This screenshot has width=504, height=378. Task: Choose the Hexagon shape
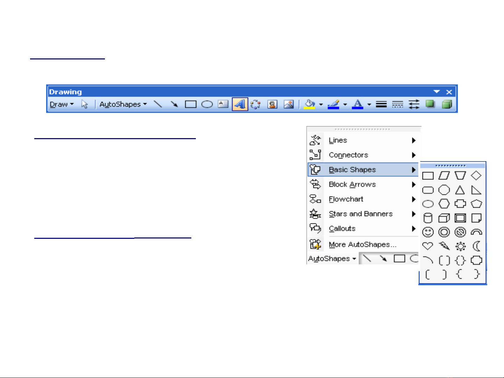click(444, 204)
